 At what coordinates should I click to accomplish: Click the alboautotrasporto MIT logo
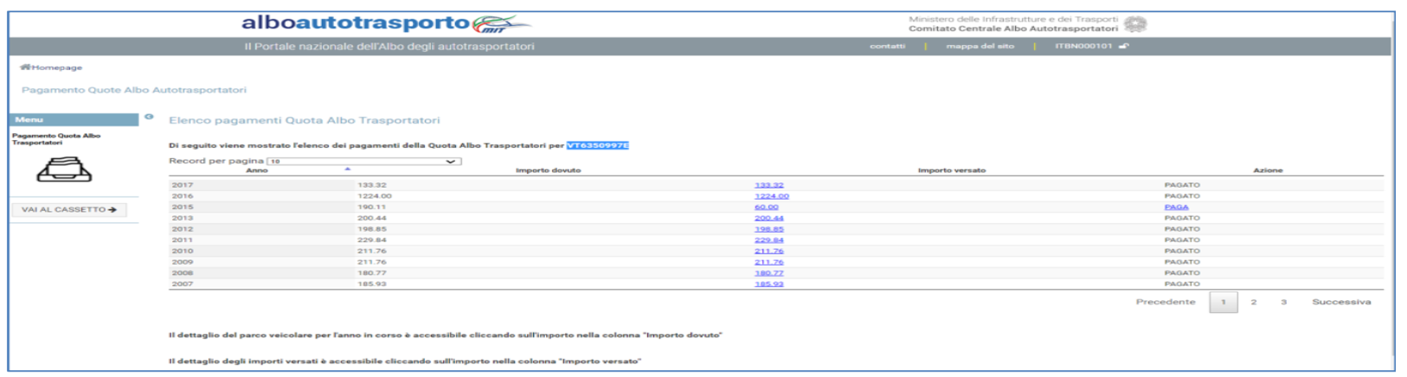point(385,23)
